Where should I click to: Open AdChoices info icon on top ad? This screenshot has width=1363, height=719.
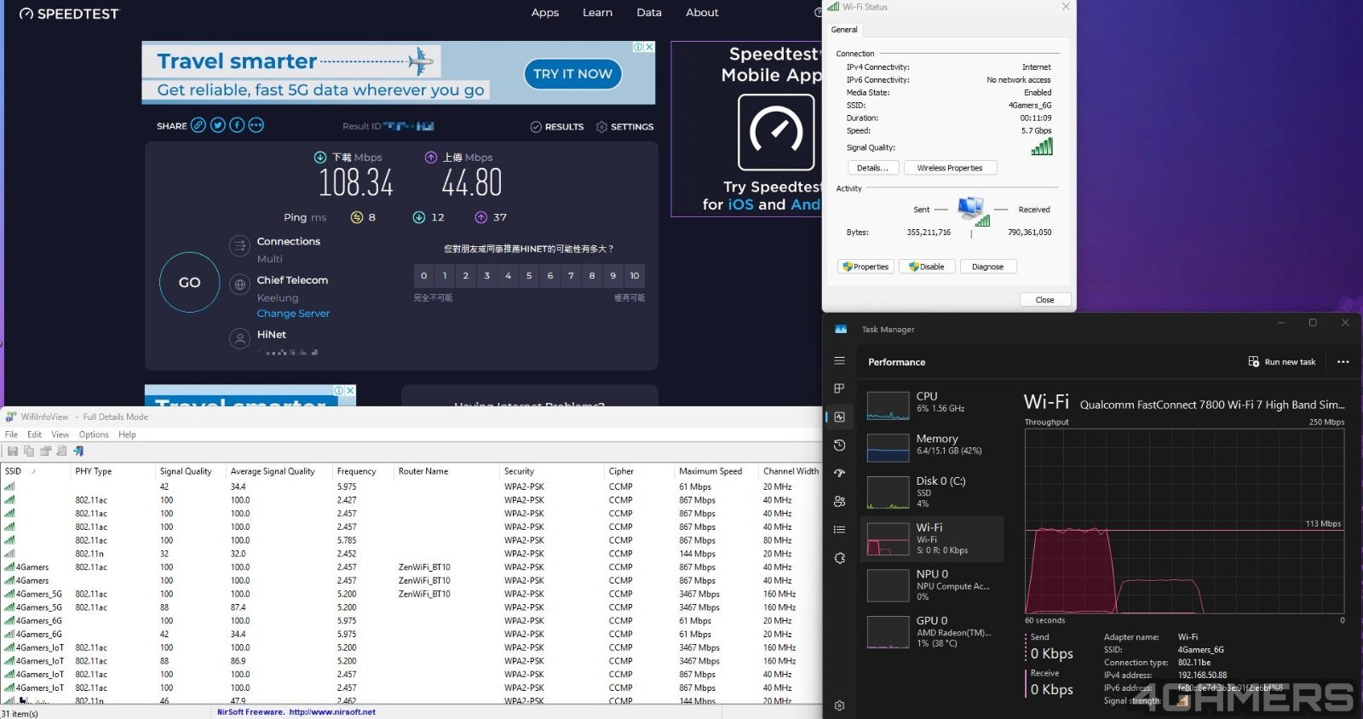click(638, 47)
